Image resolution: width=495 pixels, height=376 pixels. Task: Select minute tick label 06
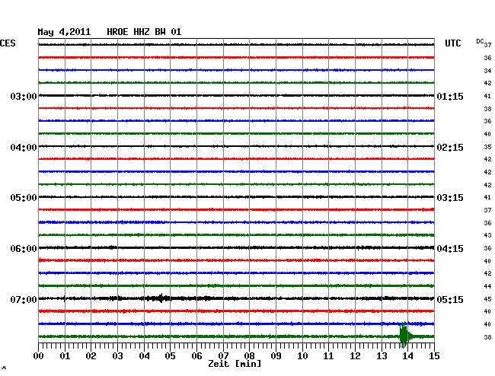point(196,356)
